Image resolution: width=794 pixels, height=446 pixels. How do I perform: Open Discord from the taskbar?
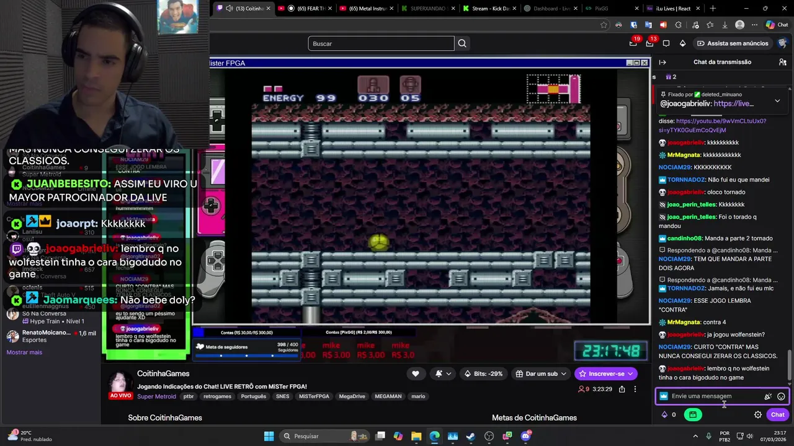[526, 436]
